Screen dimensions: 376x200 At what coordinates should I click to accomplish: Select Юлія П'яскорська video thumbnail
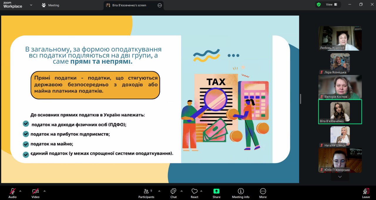click(x=340, y=160)
